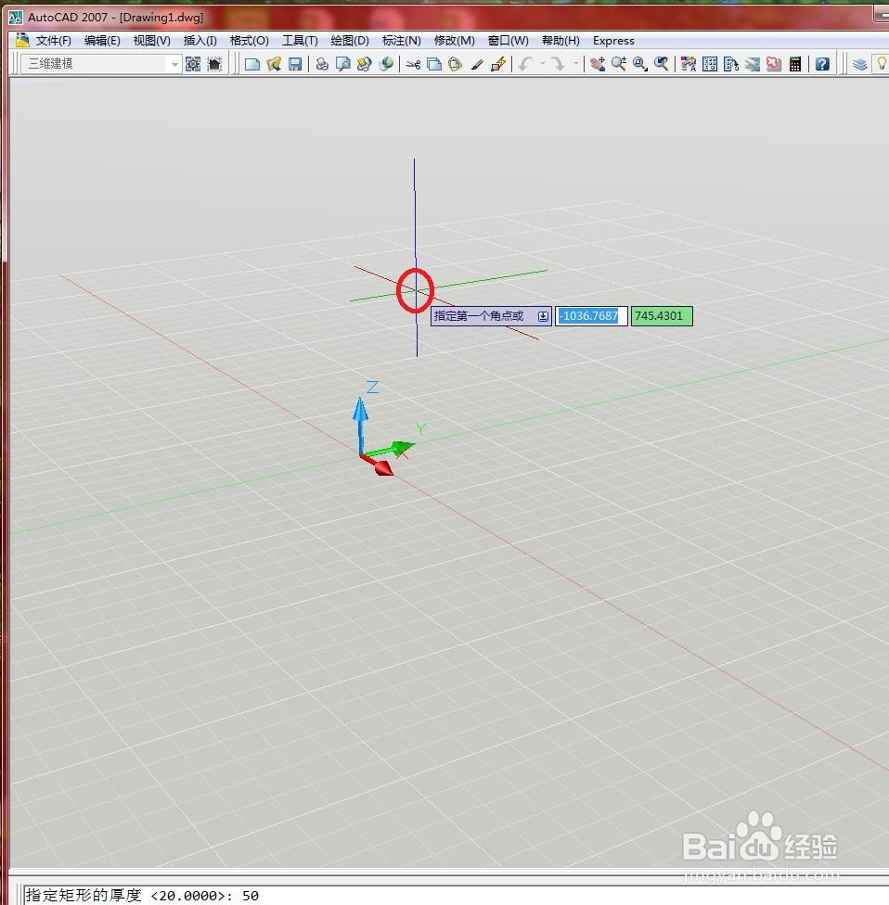Open the Undo history dropdown arrow

point(543,64)
